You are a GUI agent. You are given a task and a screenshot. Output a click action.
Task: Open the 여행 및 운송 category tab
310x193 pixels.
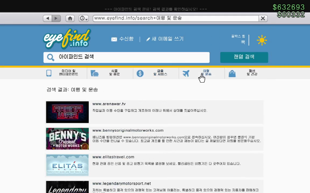coord(206,73)
